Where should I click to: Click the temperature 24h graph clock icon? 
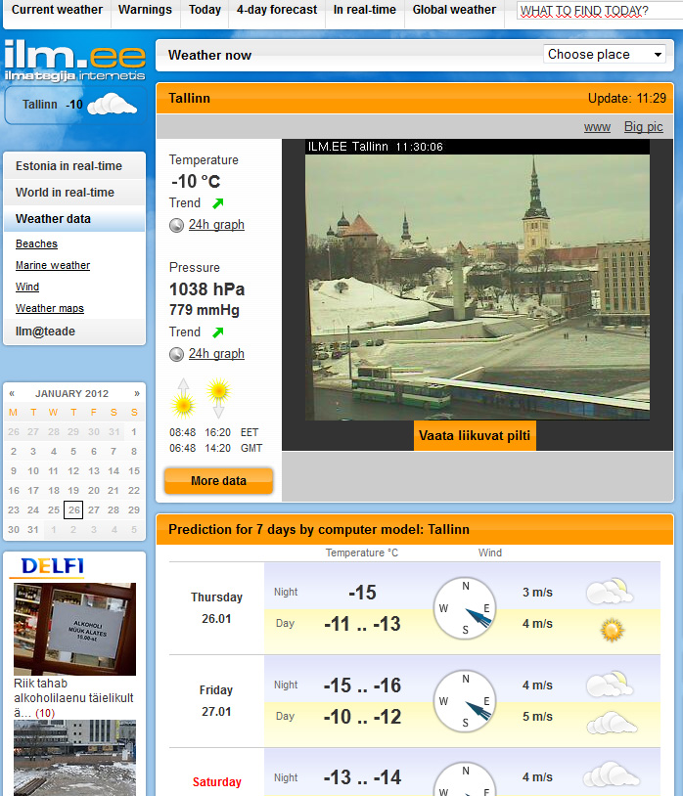(176, 225)
